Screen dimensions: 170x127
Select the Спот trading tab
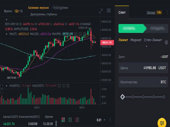(x=122, y=12)
